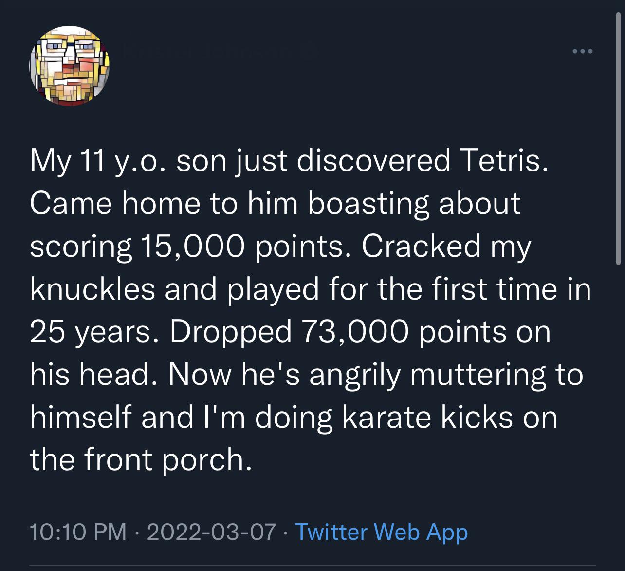The width and height of the screenshot is (625, 571).
Task: Click the word "angrily" in the tweet
Action: click(x=354, y=375)
